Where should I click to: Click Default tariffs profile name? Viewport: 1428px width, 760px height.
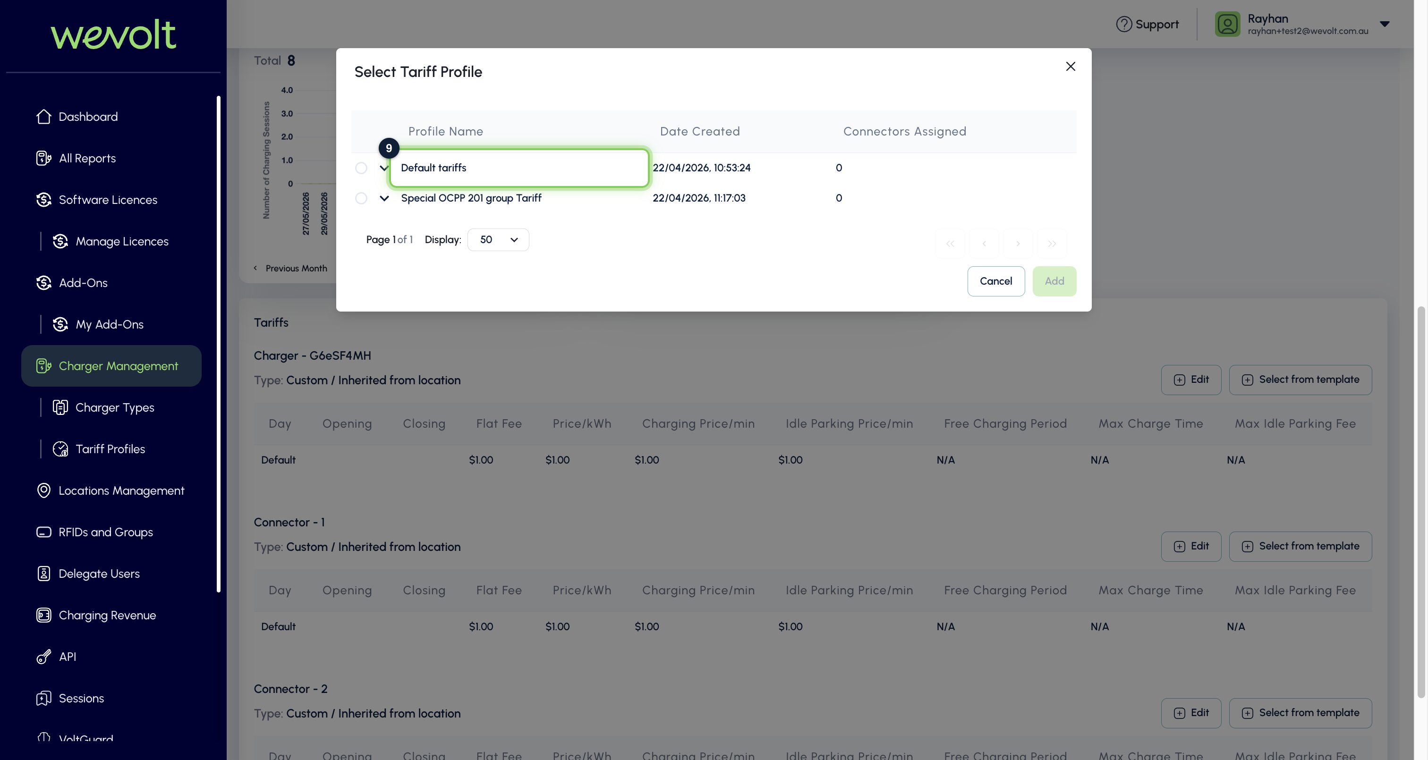(x=433, y=168)
